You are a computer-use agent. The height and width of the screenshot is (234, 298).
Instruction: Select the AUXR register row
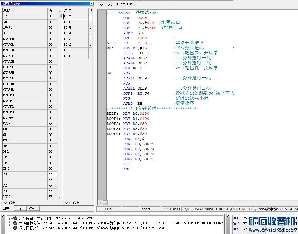tap(30, 22)
